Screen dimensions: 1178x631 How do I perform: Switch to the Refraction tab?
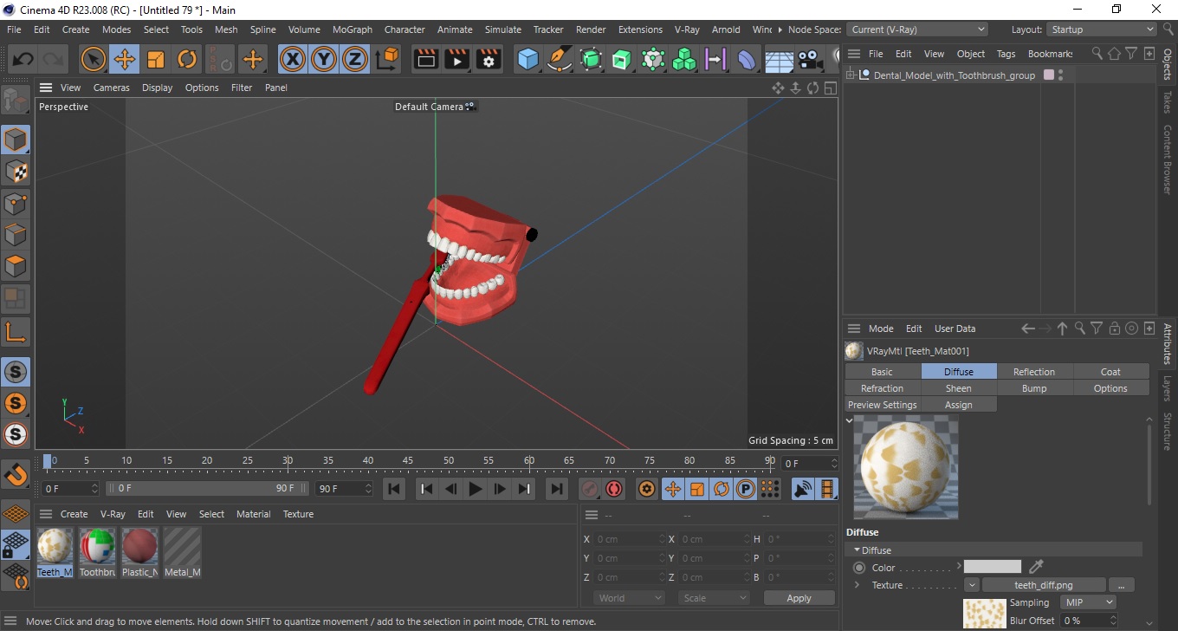point(883,388)
